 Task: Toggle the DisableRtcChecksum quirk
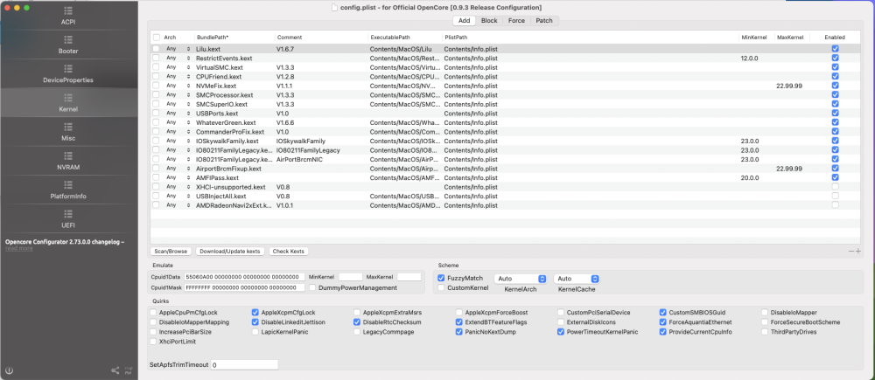357,322
